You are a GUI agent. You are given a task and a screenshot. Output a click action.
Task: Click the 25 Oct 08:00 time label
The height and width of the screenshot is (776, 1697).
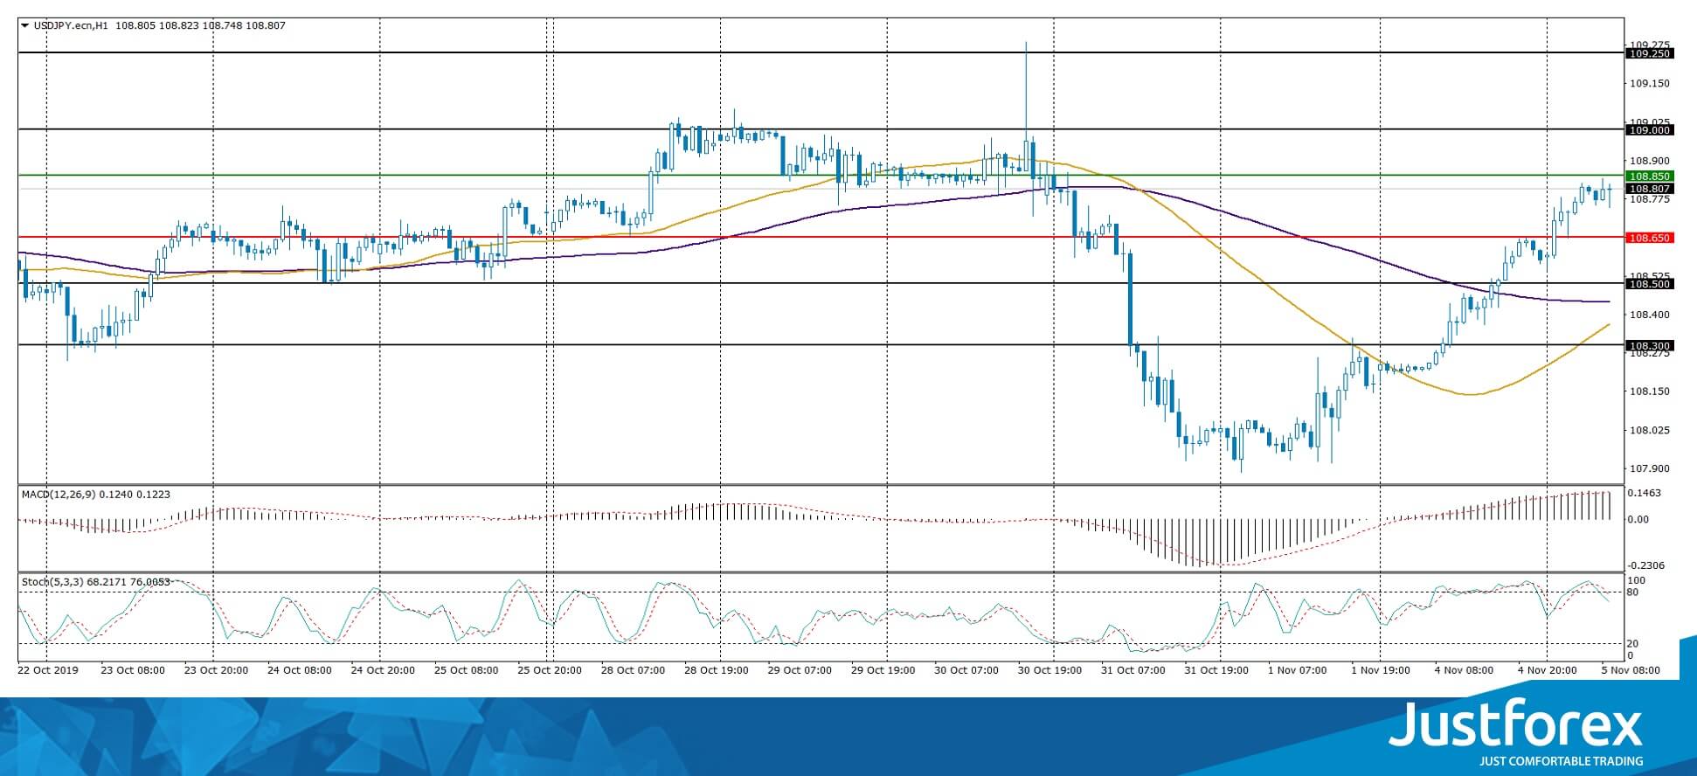click(x=467, y=670)
